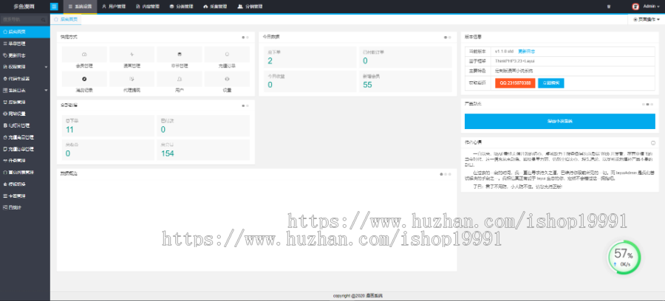The image size is (665, 301).
Task: Click the gear icon shortcut for 设置
Action: point(227,79)
